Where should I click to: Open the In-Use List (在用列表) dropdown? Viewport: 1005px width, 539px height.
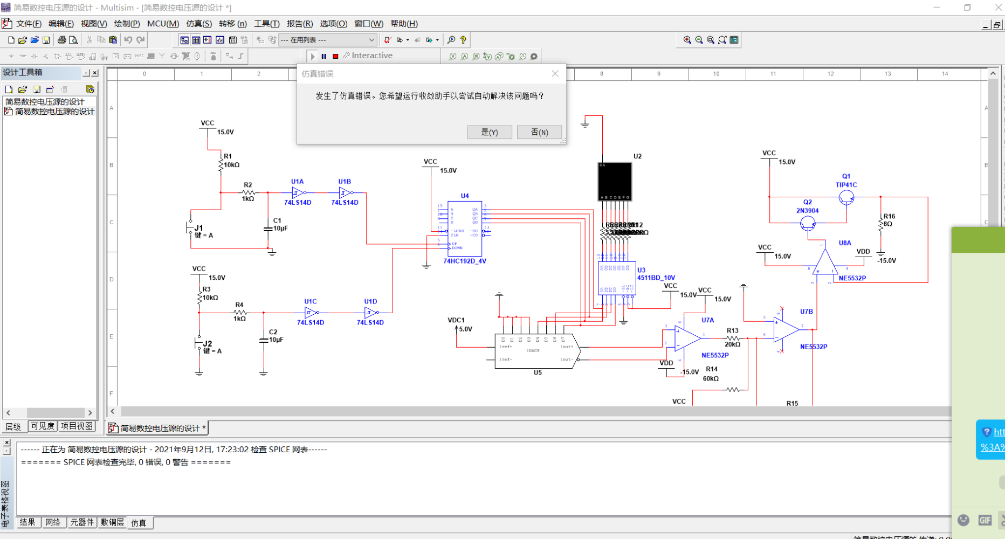(327, 40)
